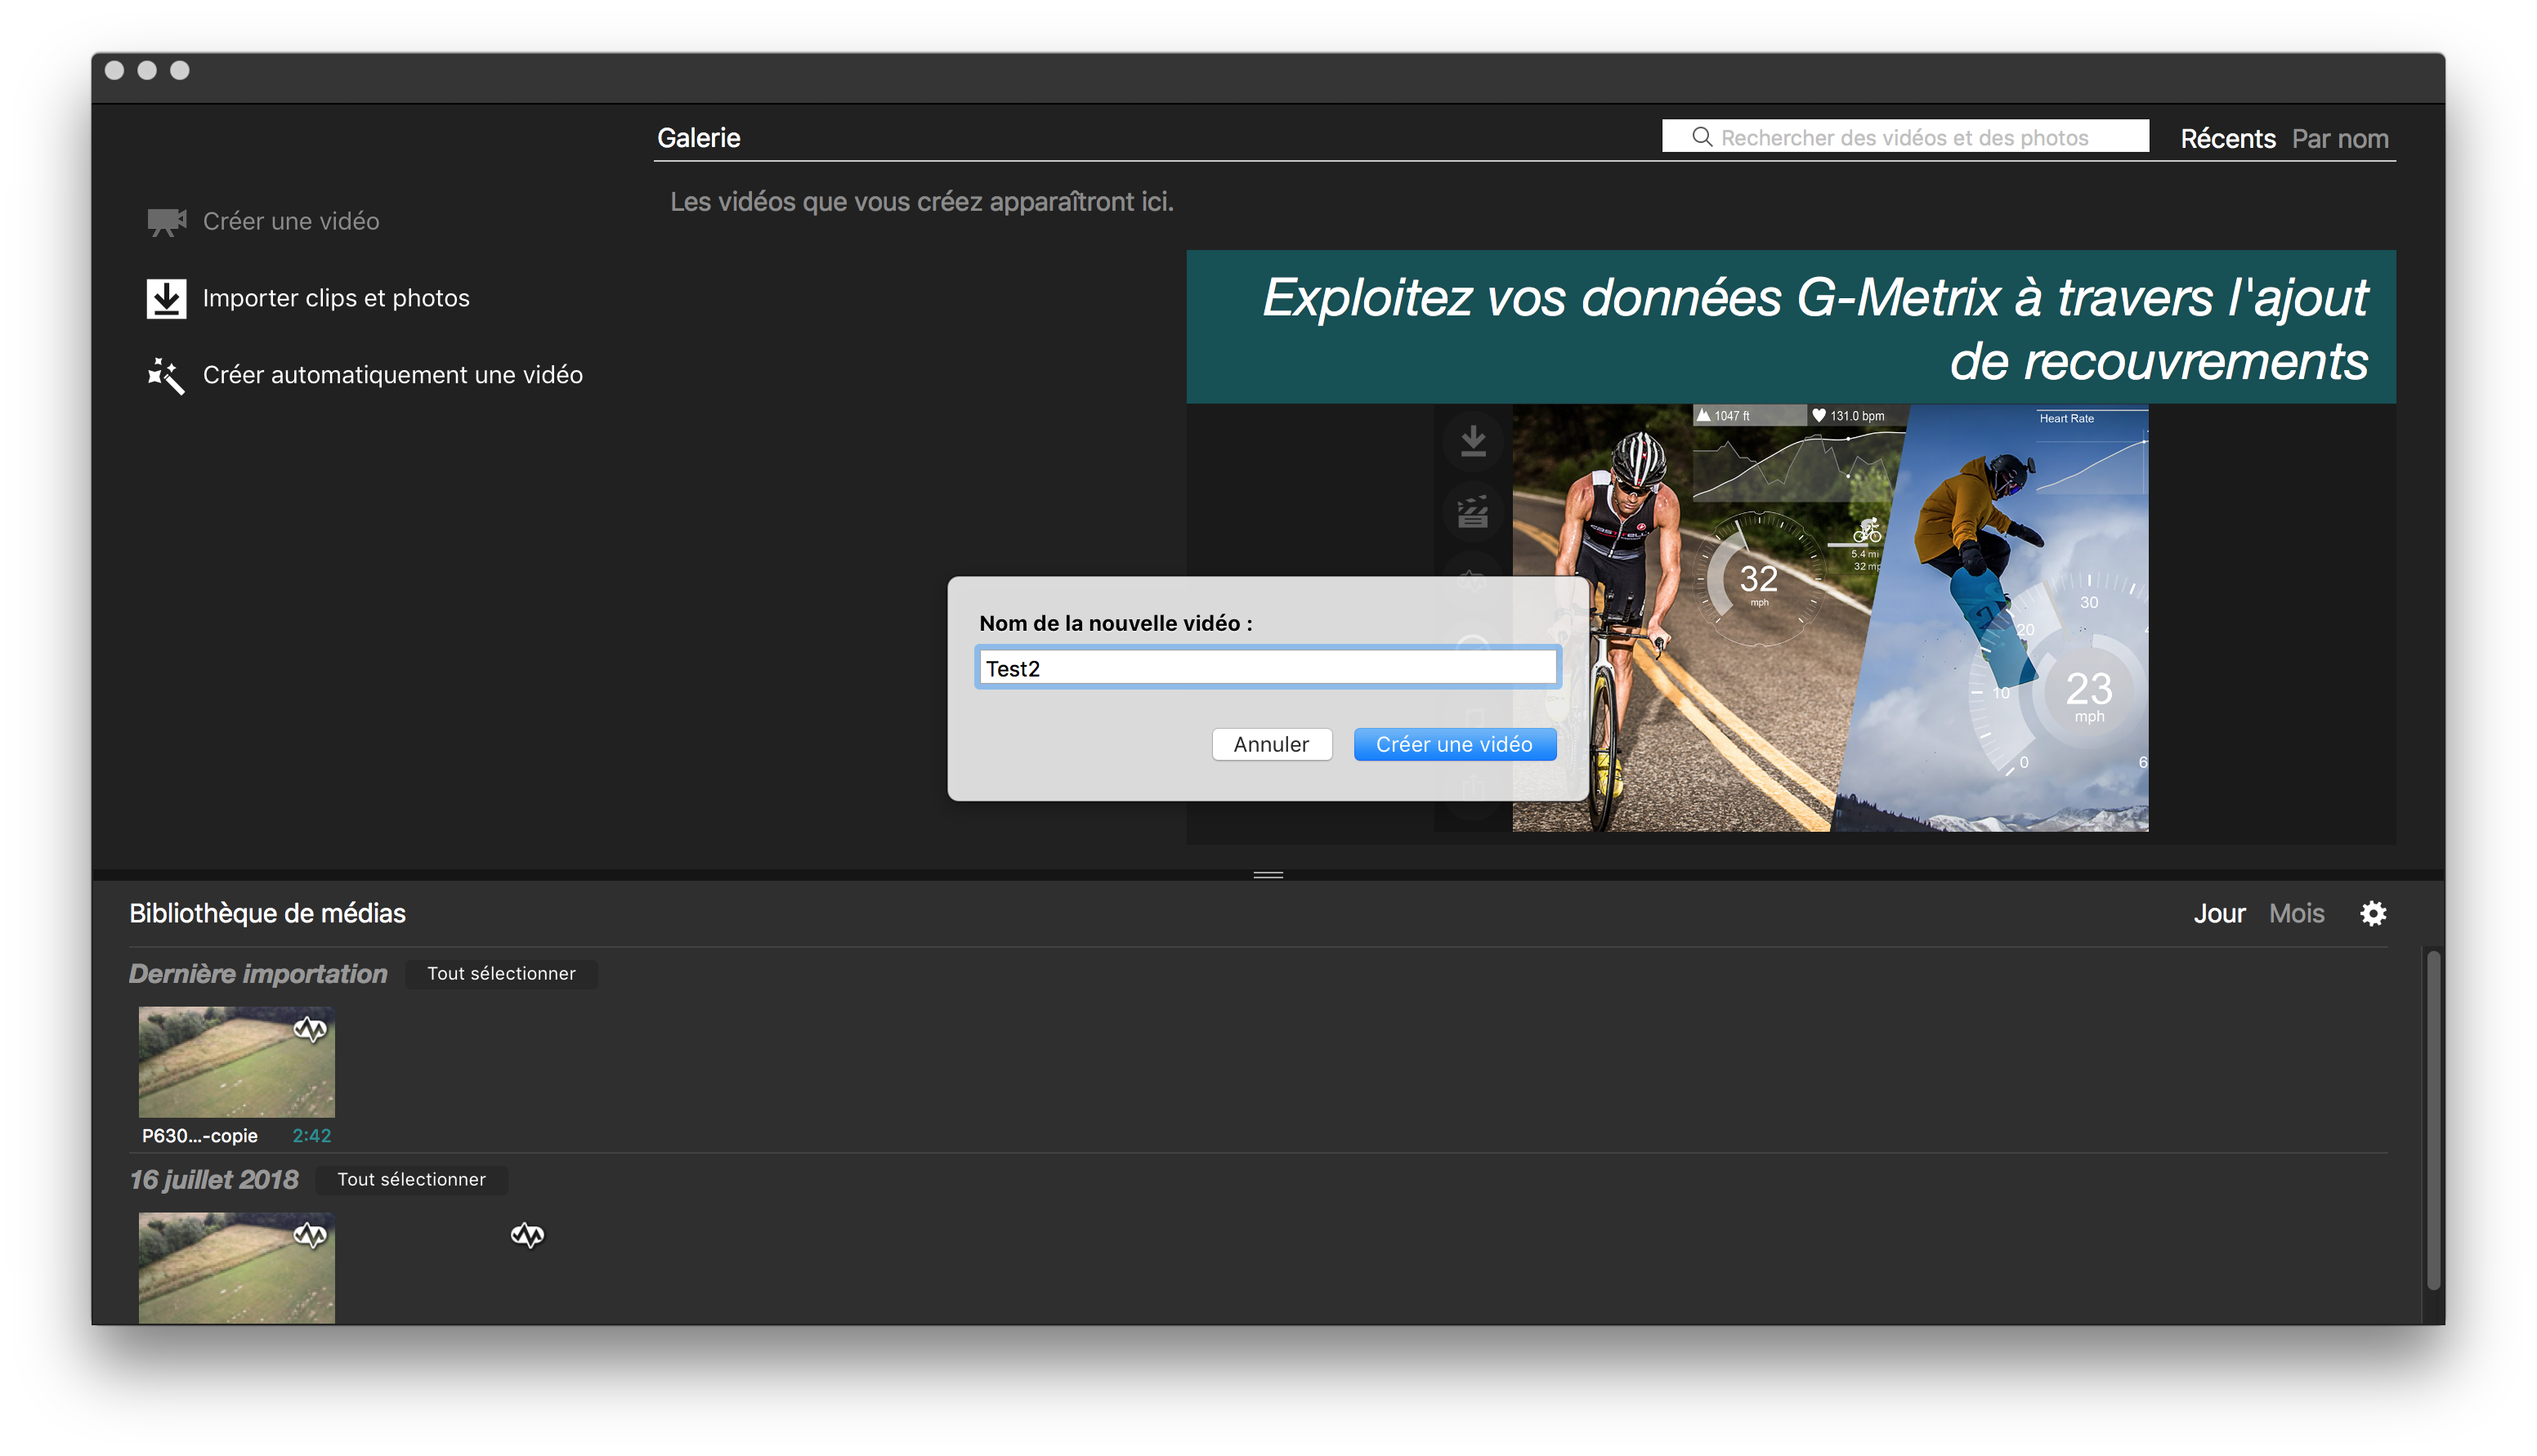Click the search magnifier icon

[1701, 137]
